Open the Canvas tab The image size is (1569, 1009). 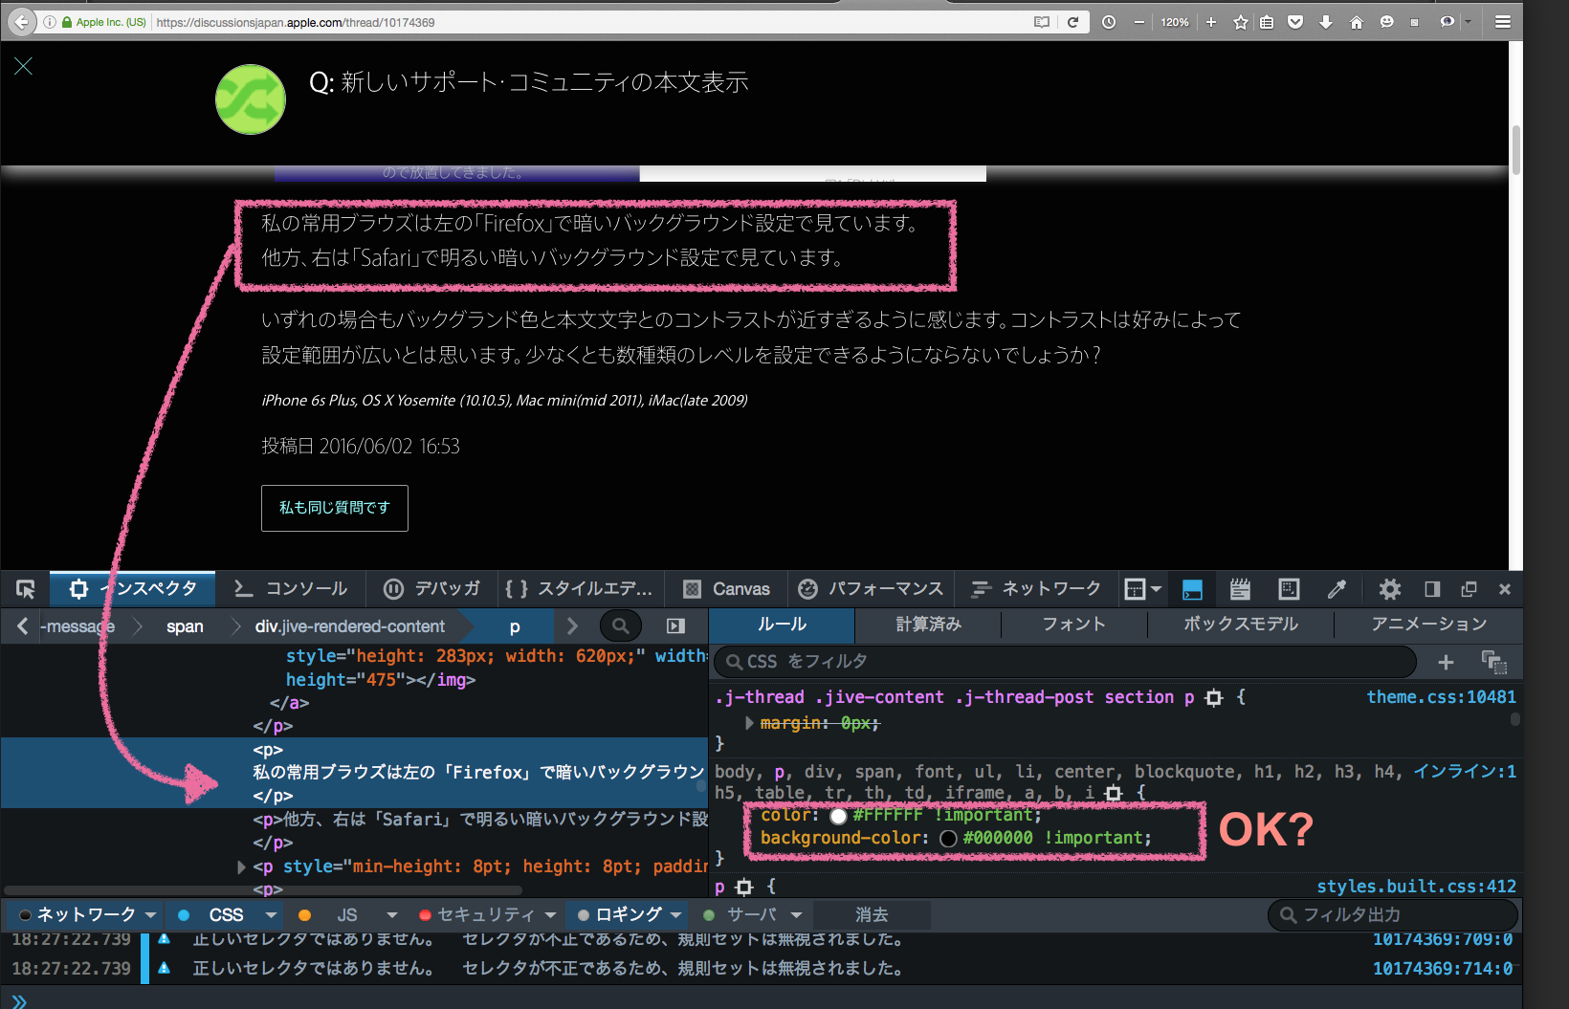[727, 589]
